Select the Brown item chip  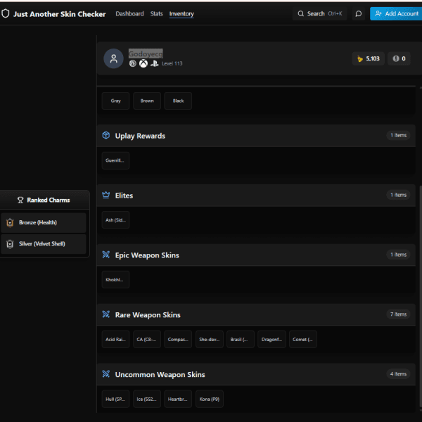(147, 101)
